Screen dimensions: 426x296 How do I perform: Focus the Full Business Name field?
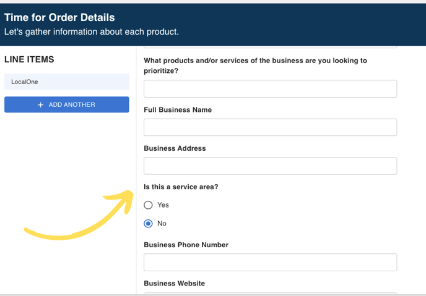point(270,127)
